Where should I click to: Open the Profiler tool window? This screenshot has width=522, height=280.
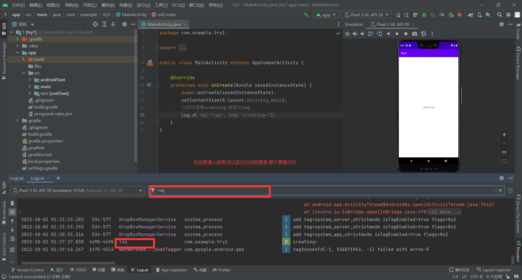(222, 270)
